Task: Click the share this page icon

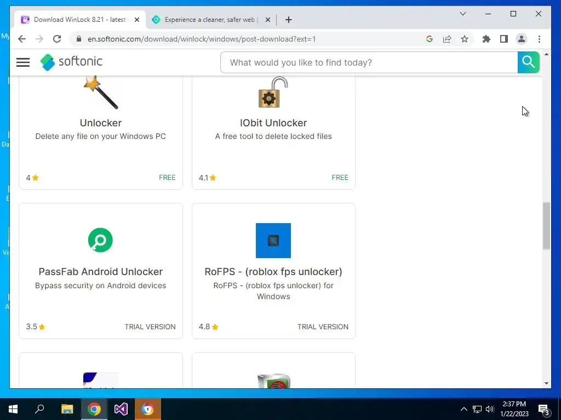Action: click(x=447, y=39)
